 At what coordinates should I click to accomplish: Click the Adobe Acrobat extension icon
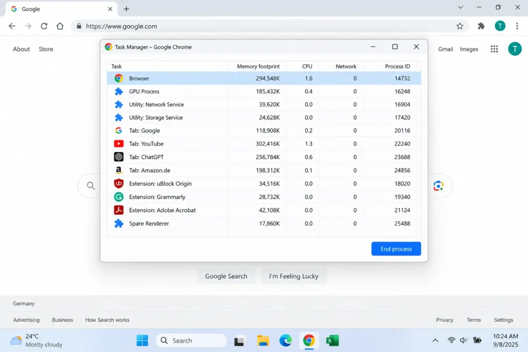tap(119, 210)
